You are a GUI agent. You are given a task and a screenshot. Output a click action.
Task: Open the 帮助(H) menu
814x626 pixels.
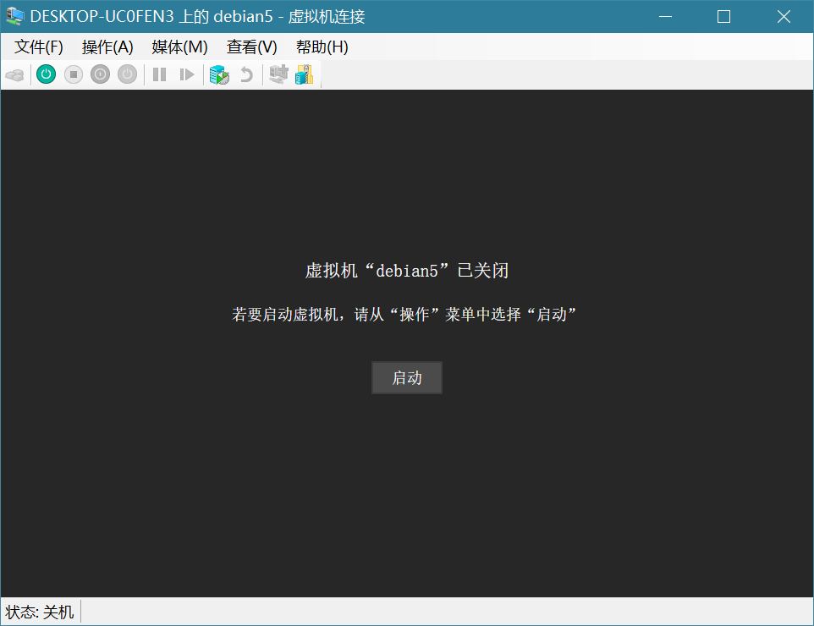322,47
